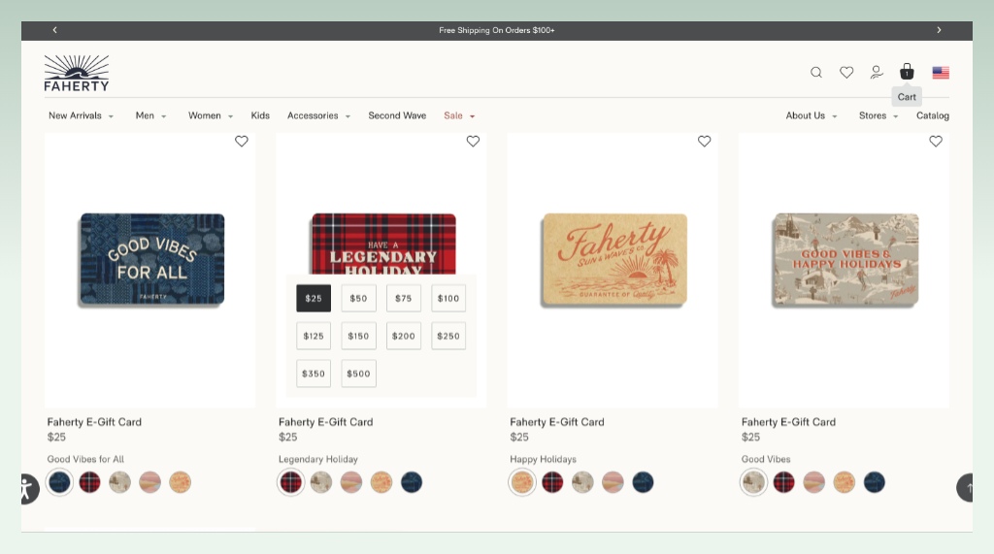Image resolution: width=994 pixels, height=554 pixels.
Task: Open the account profile icon
Action: pos(877,72)
